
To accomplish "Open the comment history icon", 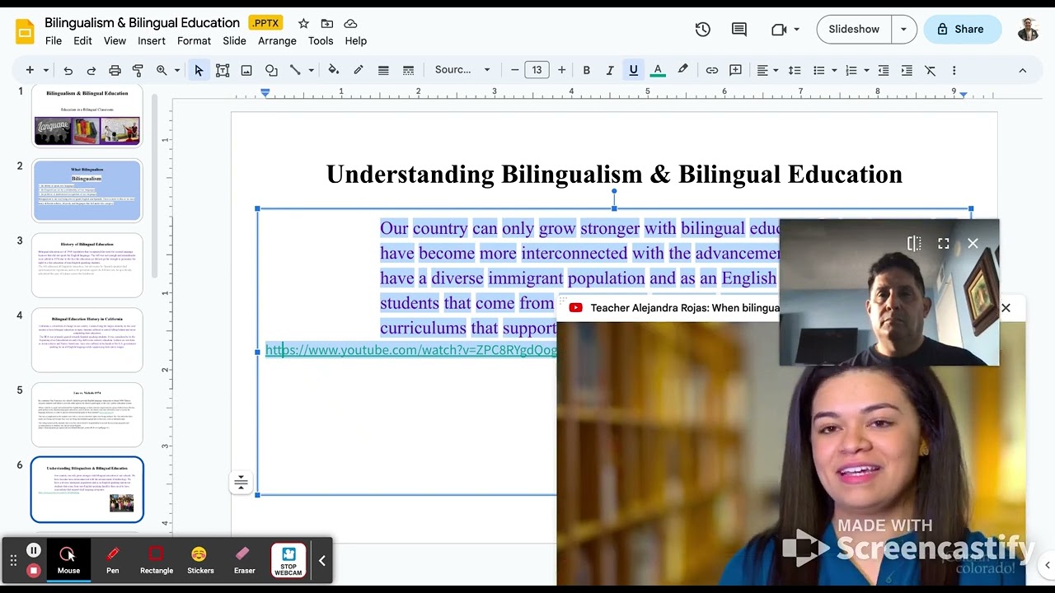I will (x=739, y=29).
